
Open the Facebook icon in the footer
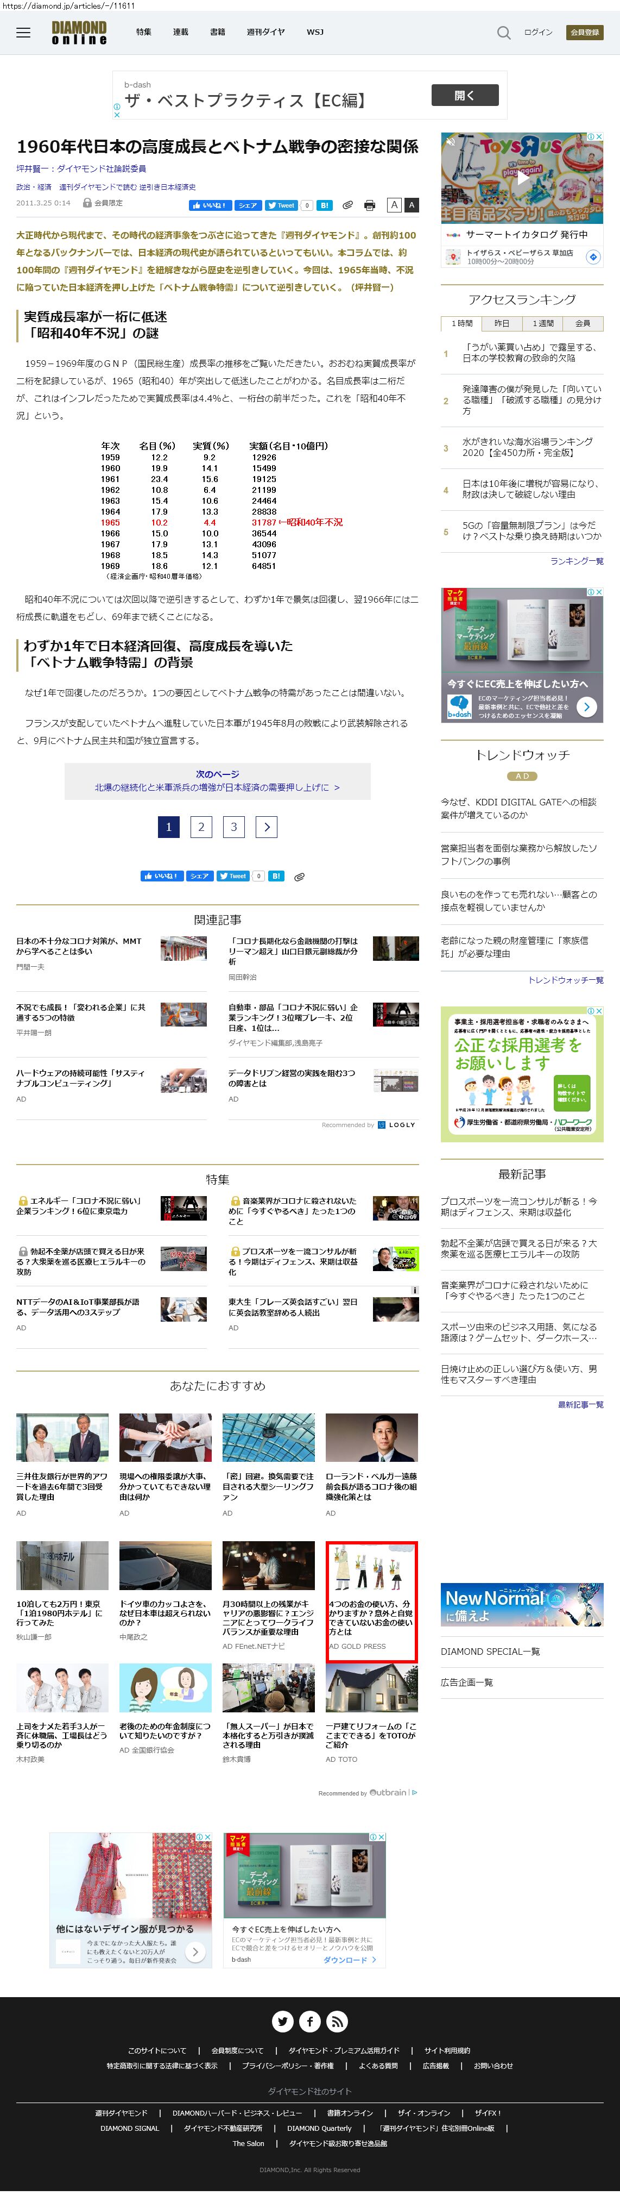point(309,2021)
